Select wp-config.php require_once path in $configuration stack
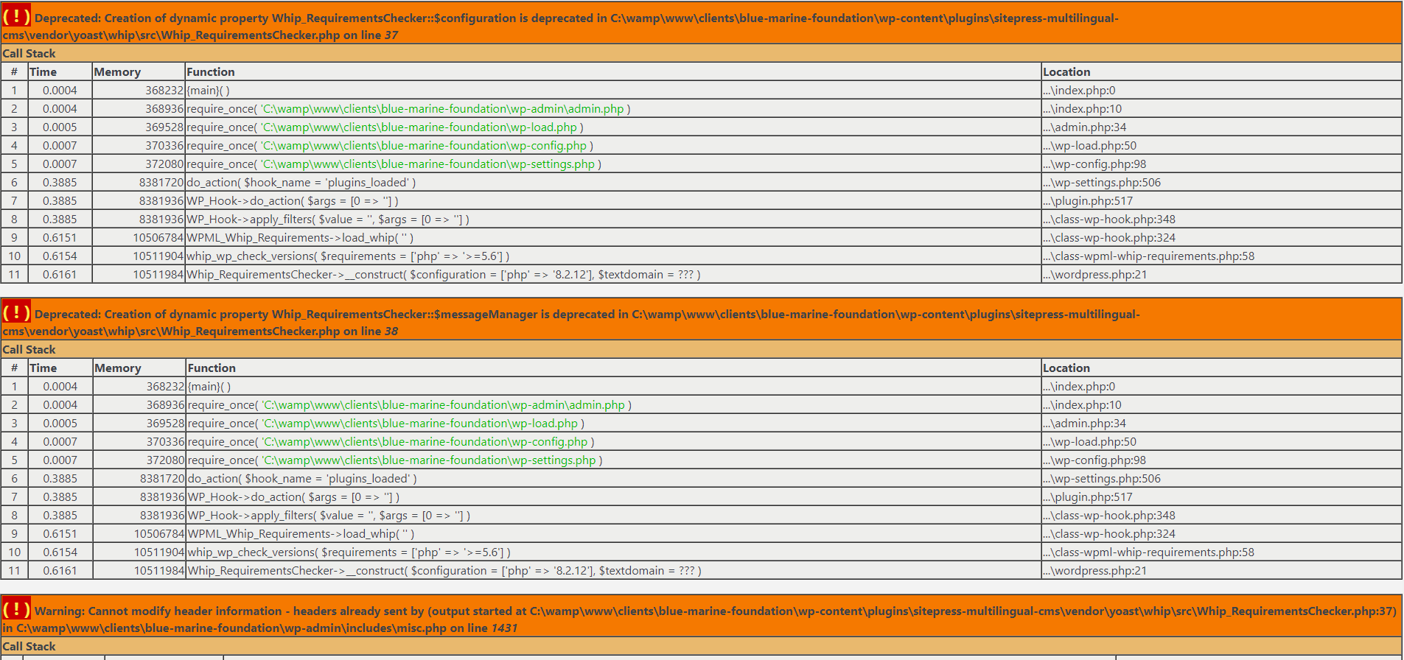The image size is (1404, 660). tap(424, 145)
